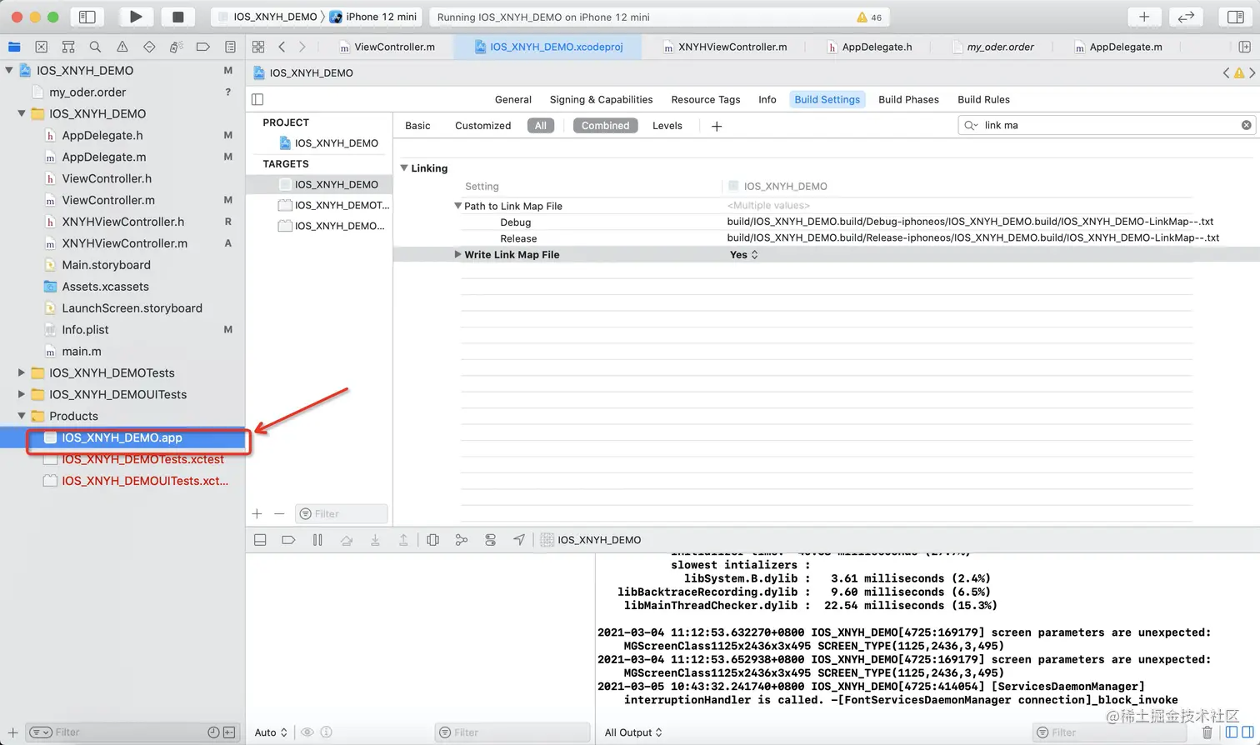Expand the IOS_XNYH_DEMOTests folder
This screenshot has height=745, width=1260.
22,372
